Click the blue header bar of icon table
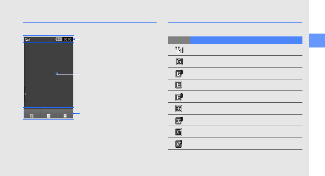325x176 pixels. [x=246, y=40]
